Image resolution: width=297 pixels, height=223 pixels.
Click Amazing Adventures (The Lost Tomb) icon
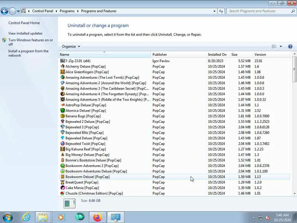point(63,77)
